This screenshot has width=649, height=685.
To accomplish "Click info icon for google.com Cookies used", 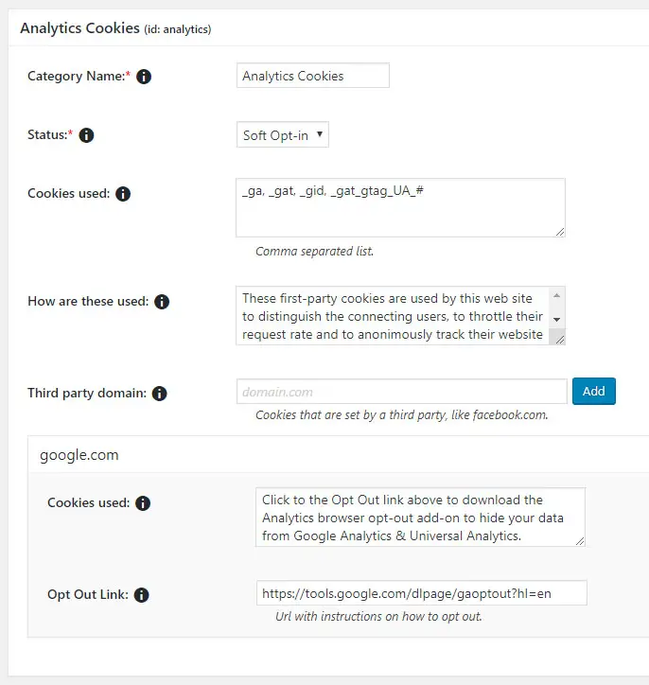I will (143, 503).
